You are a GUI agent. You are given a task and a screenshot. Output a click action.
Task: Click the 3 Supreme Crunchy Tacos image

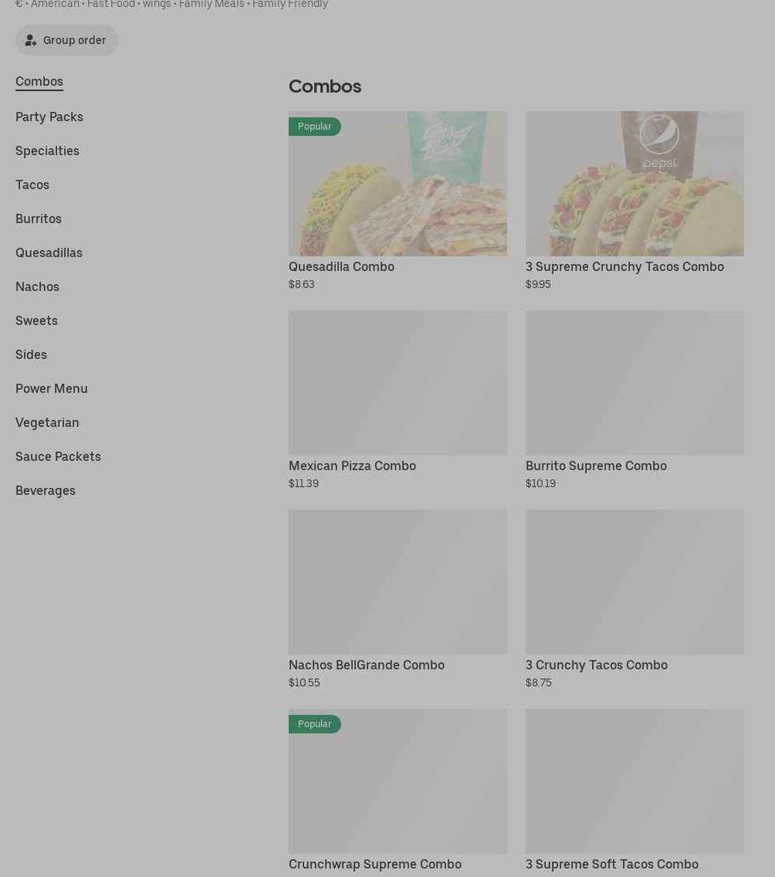635,184
